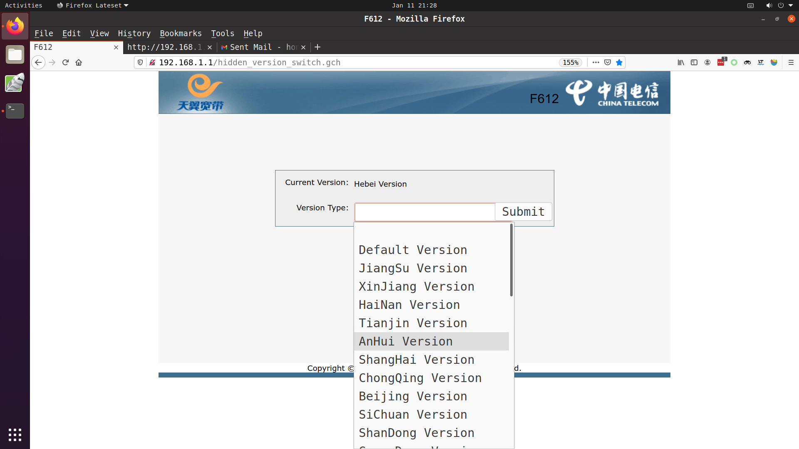This screenshot has height=449, width=799.
Task: Reload the current page
Action: click(x=65, y=62)
